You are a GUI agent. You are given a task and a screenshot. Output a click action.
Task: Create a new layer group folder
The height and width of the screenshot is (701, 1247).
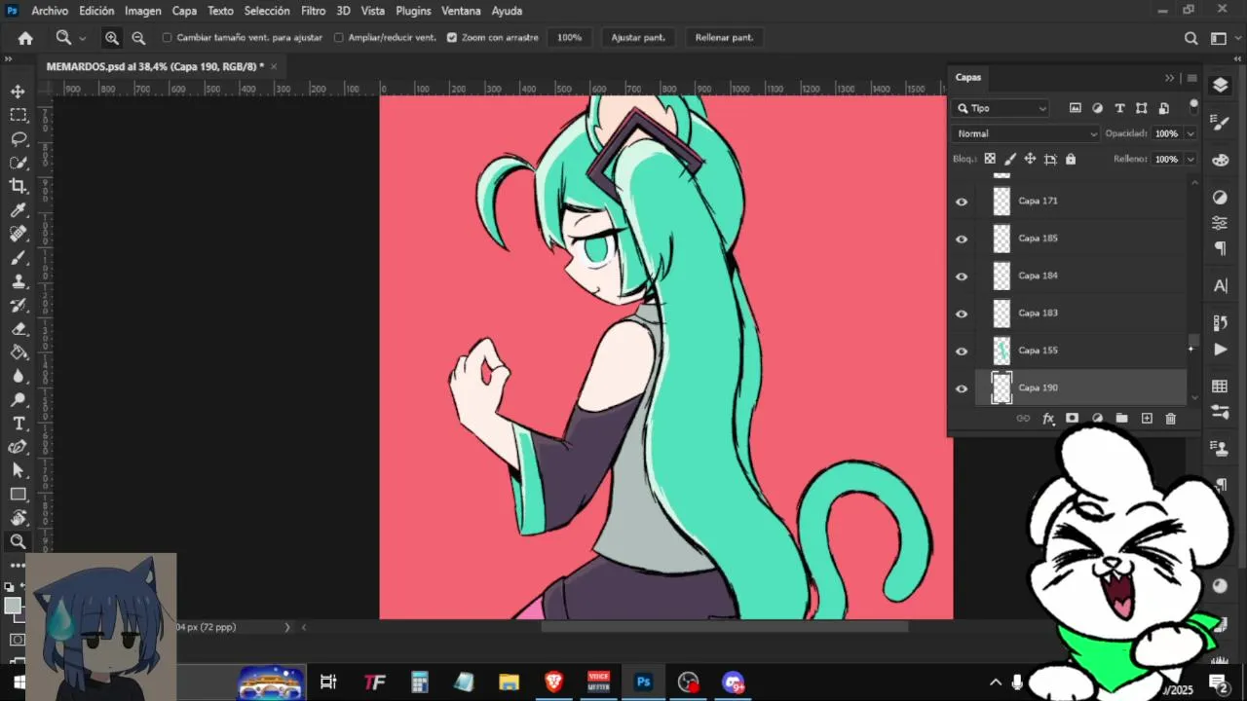pos(1121,419)
